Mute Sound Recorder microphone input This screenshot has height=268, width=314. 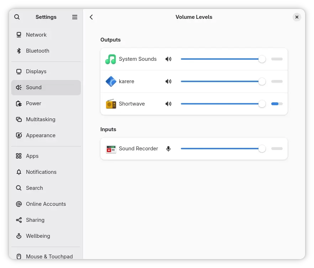(x=168, y=149)
